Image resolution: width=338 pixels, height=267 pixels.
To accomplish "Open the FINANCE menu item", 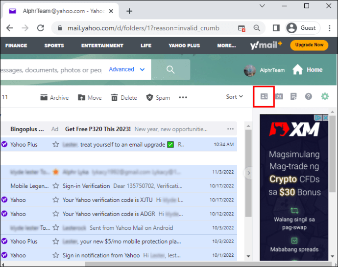I will pos(16,45).
